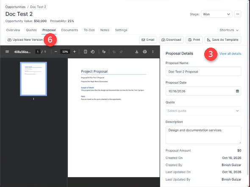Expand the Shortcuts dropdown

[x=229, y=30]
